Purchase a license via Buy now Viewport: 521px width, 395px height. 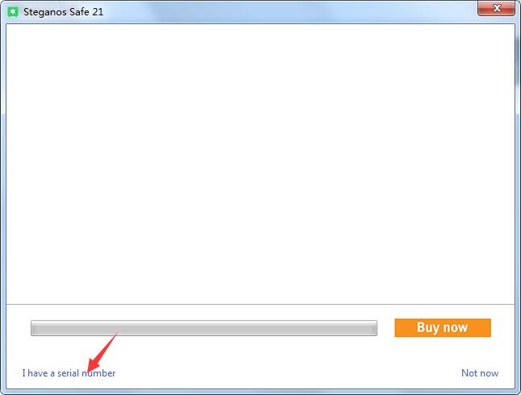pos(443,327)
